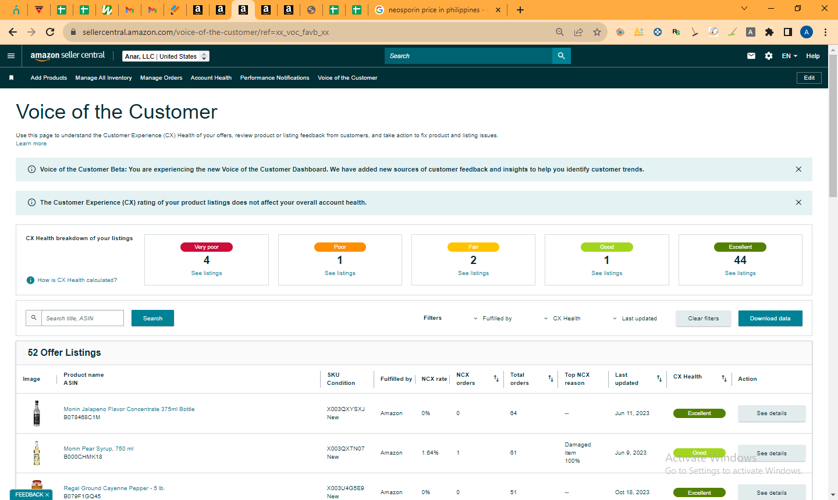Viewport: 838px width, 500px height.
Task: Expand the Last updated filter
Action: point(635,319)
